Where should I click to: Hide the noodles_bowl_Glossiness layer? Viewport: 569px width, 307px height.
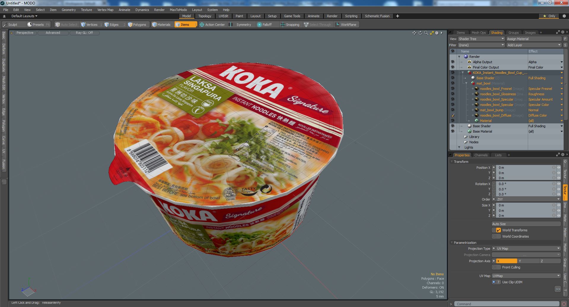tap(452, 94)
